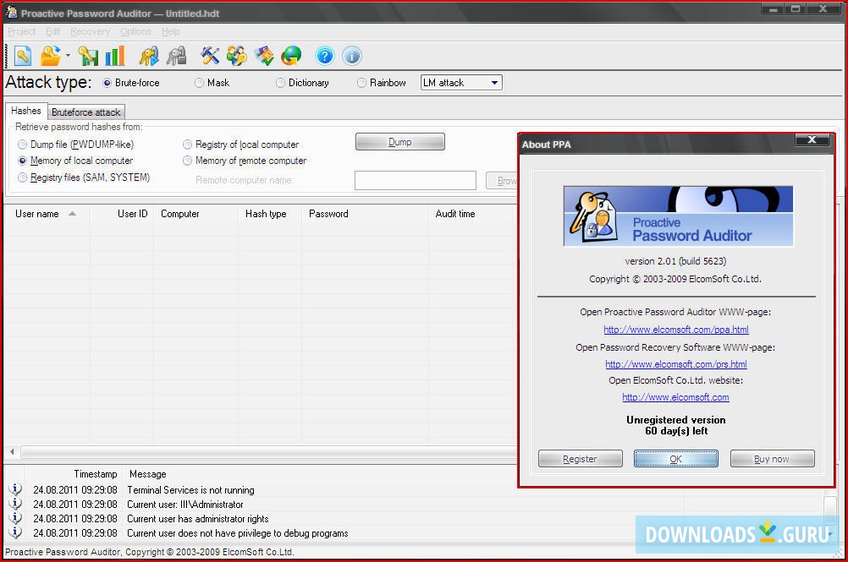Click OK in About PPA dialog

[676, 459]
